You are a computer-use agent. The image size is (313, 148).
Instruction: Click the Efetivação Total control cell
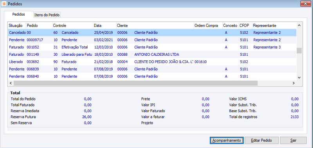(x=75, y=47)
